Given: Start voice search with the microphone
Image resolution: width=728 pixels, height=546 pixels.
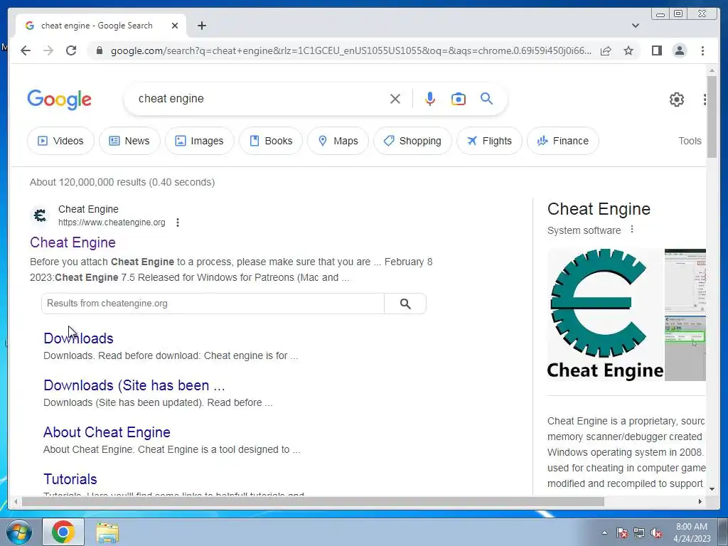Looking at the screenshot, I should 430,99.
